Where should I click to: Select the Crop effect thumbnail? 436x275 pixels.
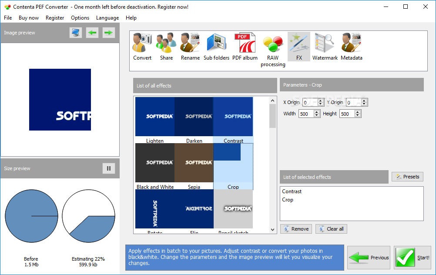coord(233,166)
